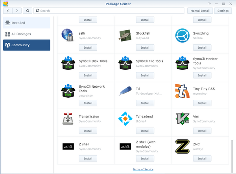Switch to the Installed tab
236x174 pixels.
[x=27, y=23]
